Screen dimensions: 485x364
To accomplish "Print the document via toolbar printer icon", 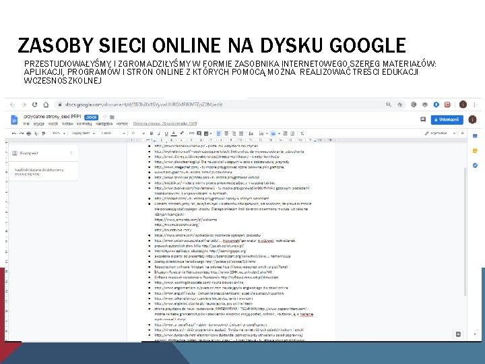I will (29, 133).
